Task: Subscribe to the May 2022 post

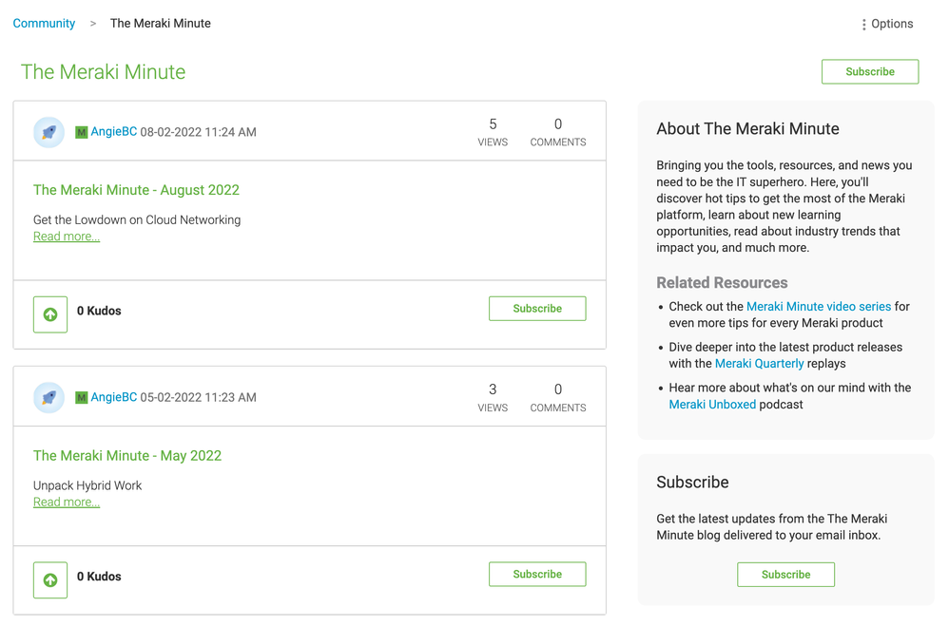Action: (537, 574)
